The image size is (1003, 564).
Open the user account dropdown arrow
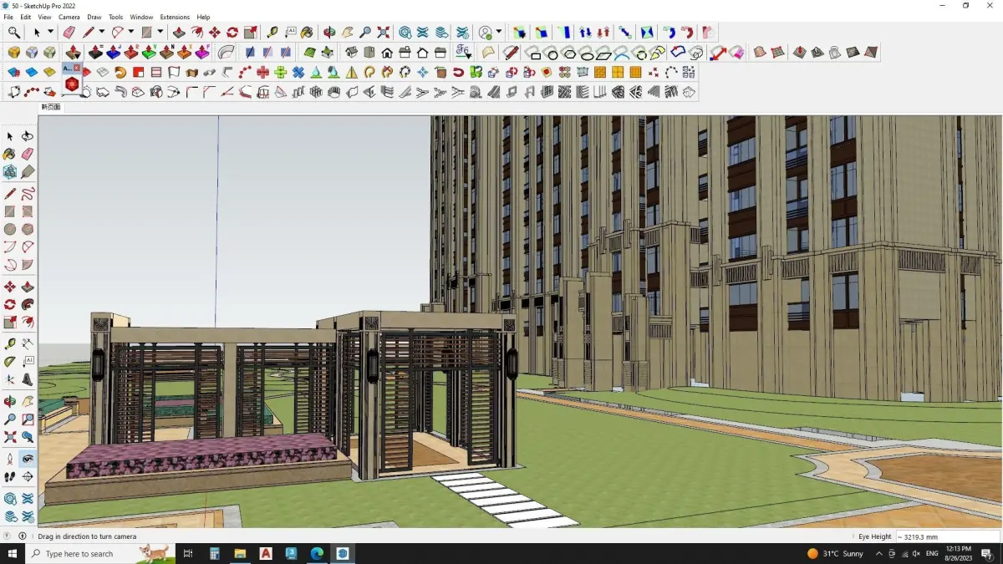click(499, 33)
